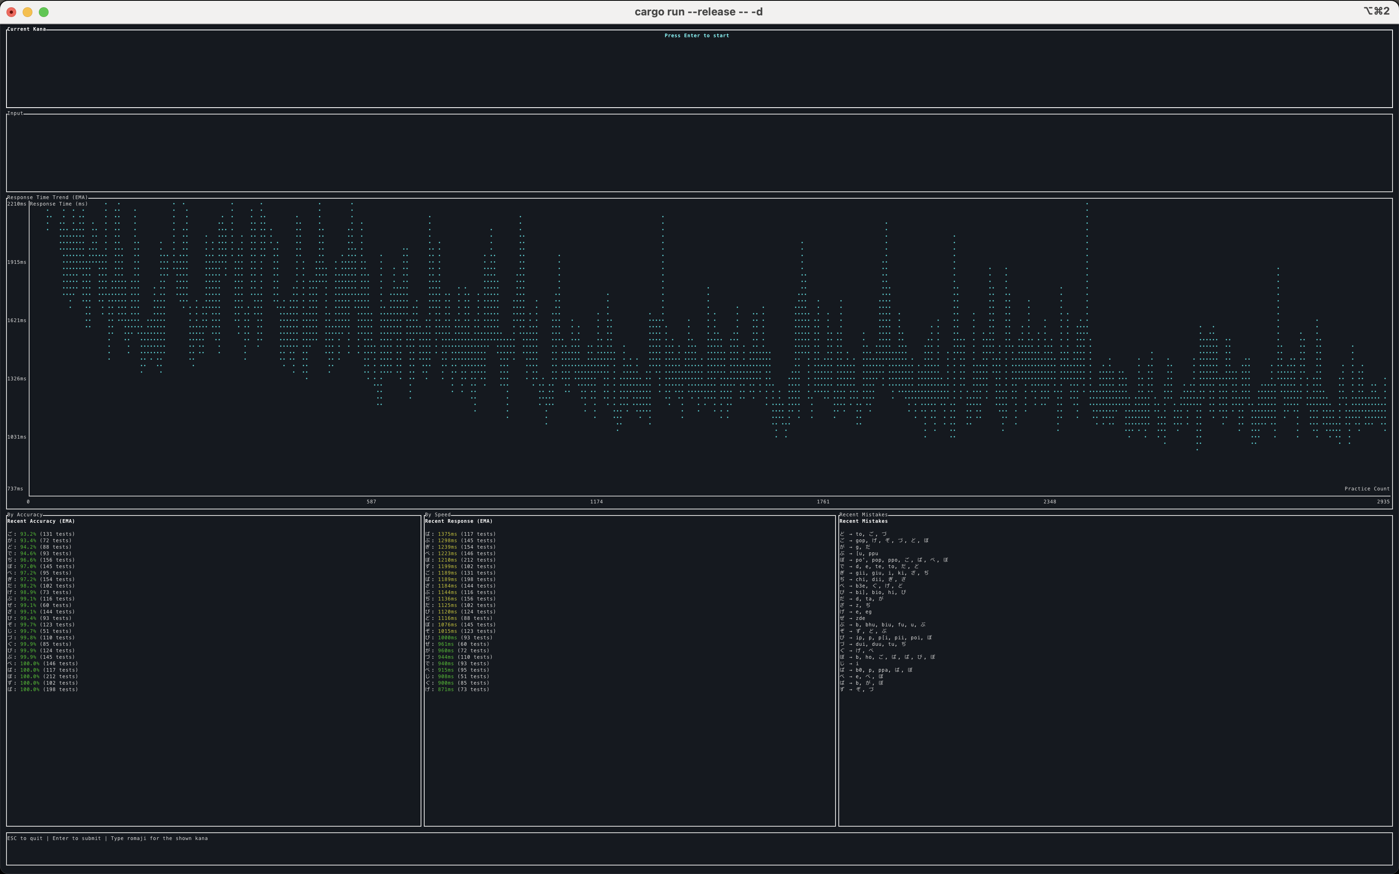The width and height of the screenshot is (1399, 874).
Task: Click mistake row 'ip, p, p[i, pii, poi'
Action: (886, 638)
